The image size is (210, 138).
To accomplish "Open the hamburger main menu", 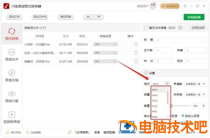I will (x=185, y=6).
